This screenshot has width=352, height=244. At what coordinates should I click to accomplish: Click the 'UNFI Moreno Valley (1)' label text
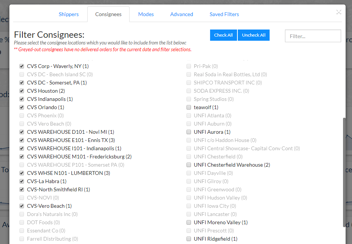(221, 222)
